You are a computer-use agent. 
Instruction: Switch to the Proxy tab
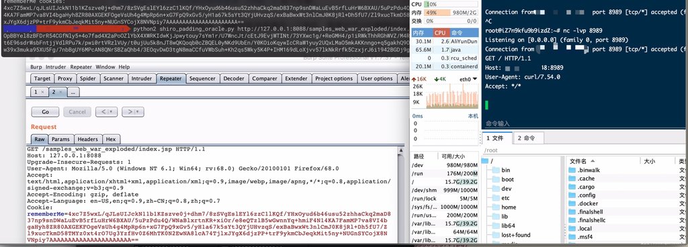65,79
